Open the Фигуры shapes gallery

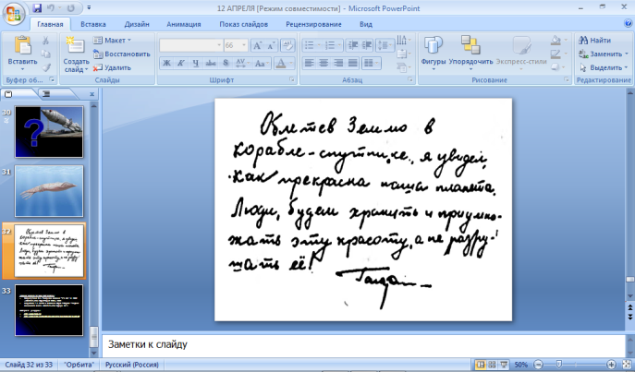point(433,53)
